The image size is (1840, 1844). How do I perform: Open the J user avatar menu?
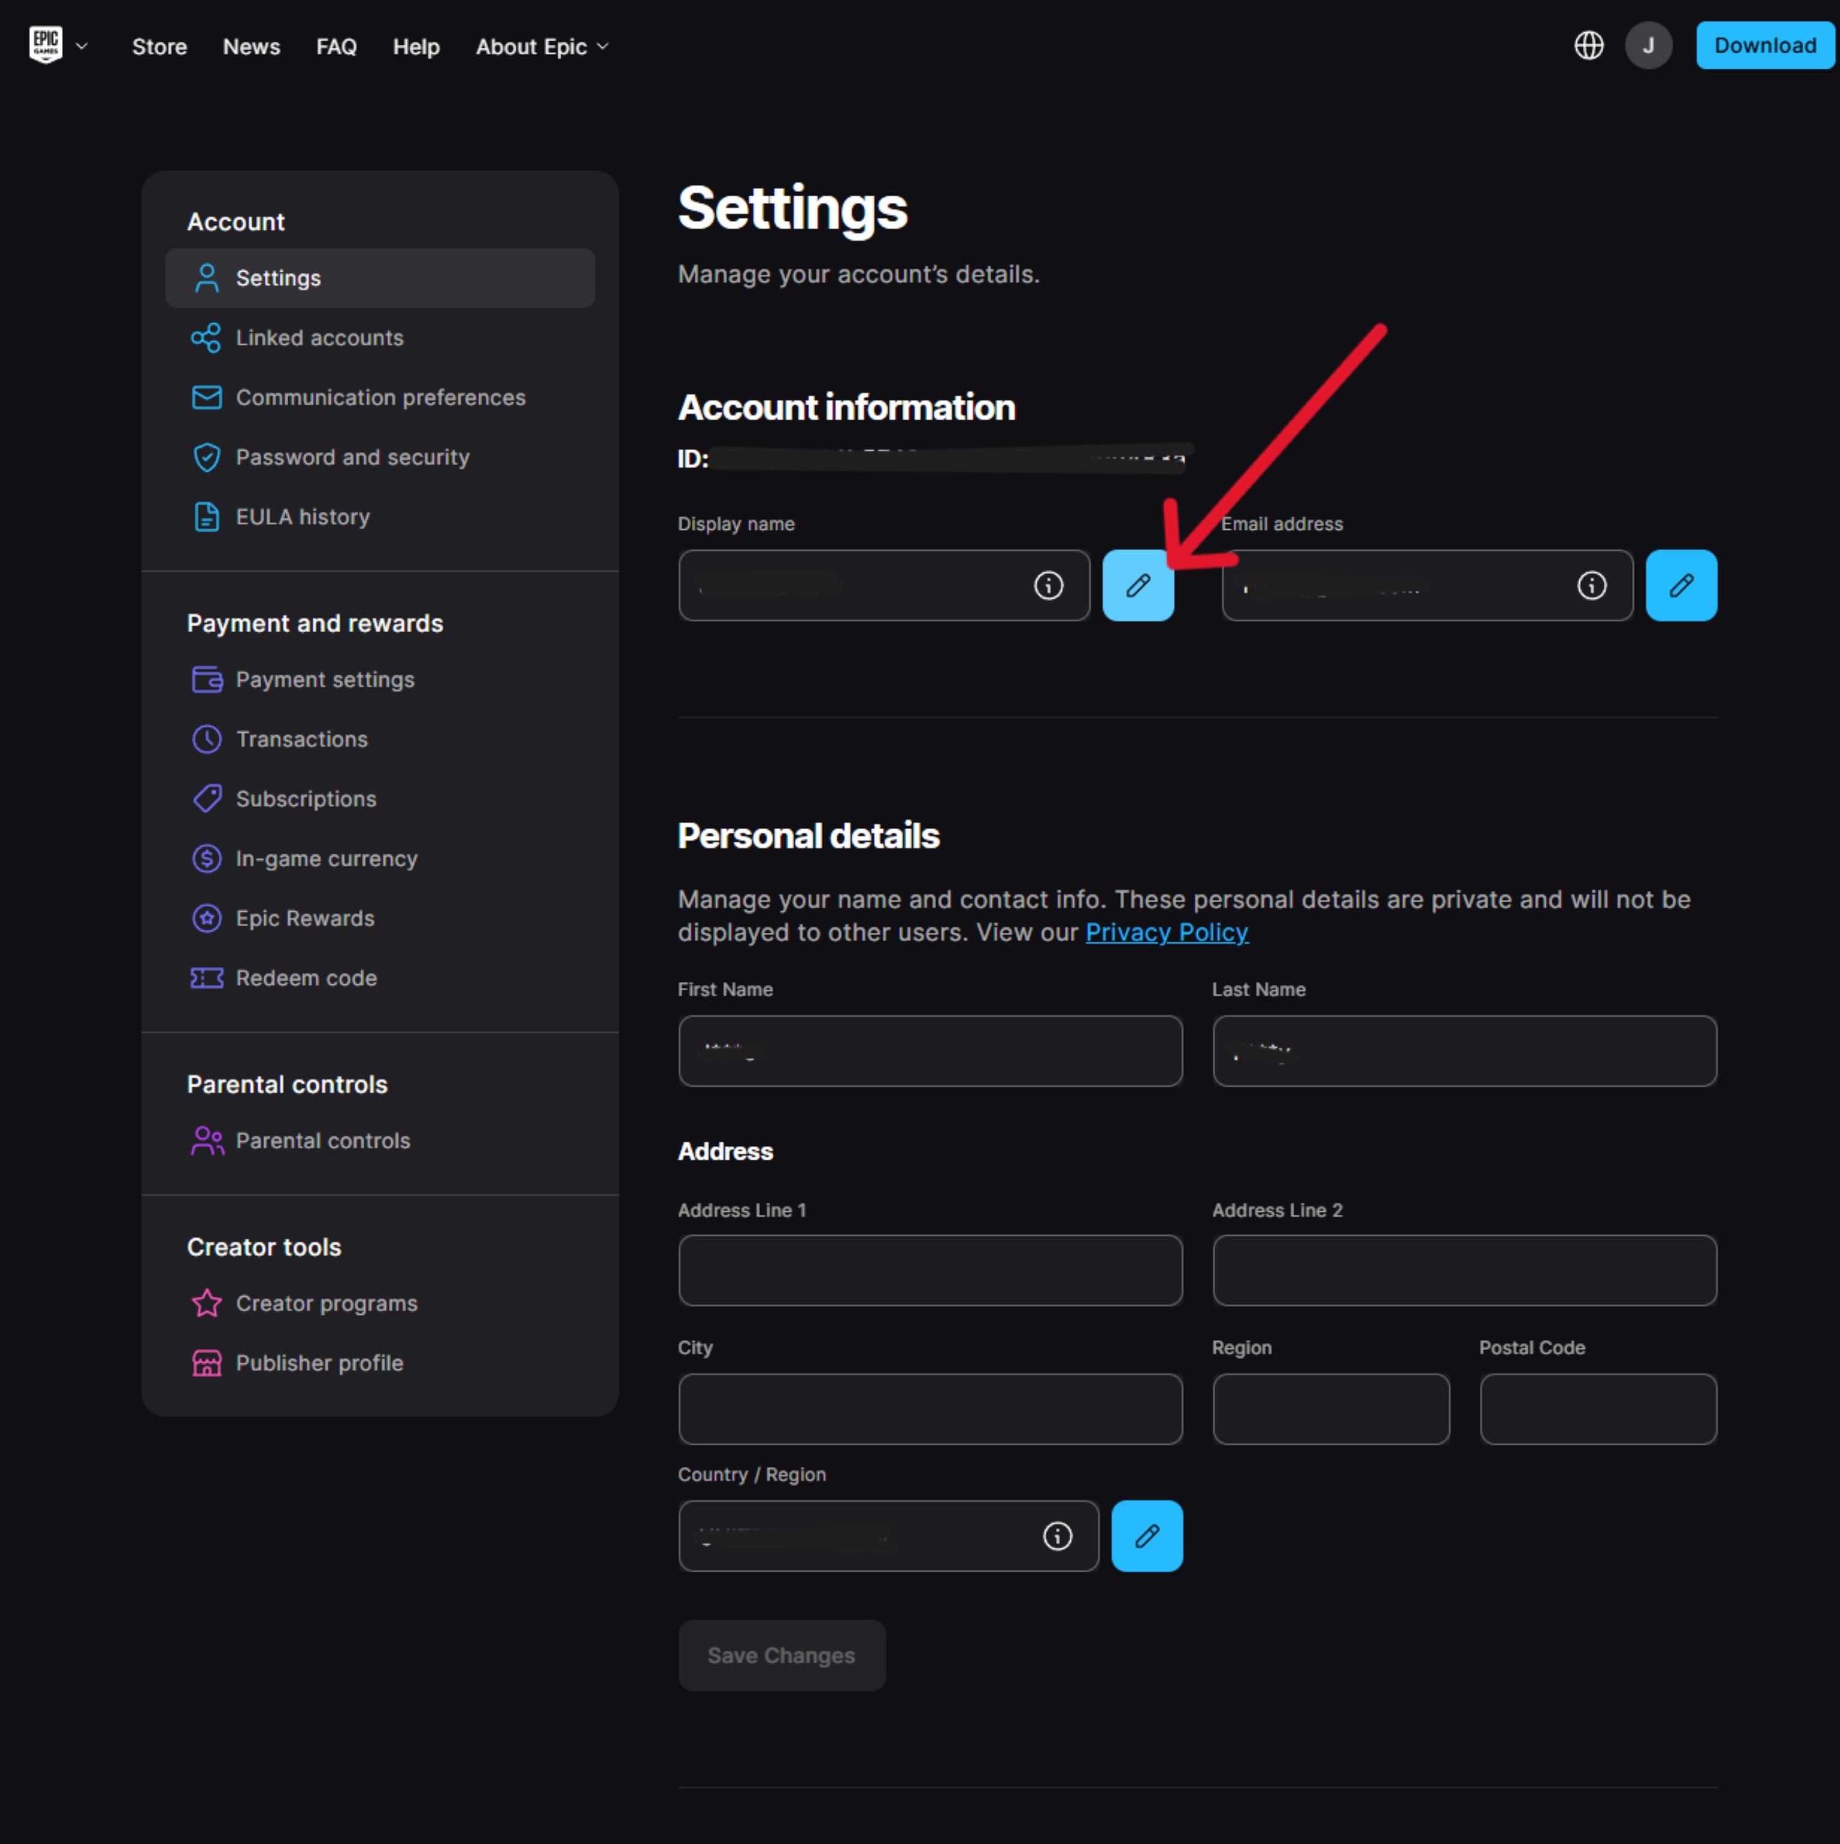click(x=1648, y=45)
